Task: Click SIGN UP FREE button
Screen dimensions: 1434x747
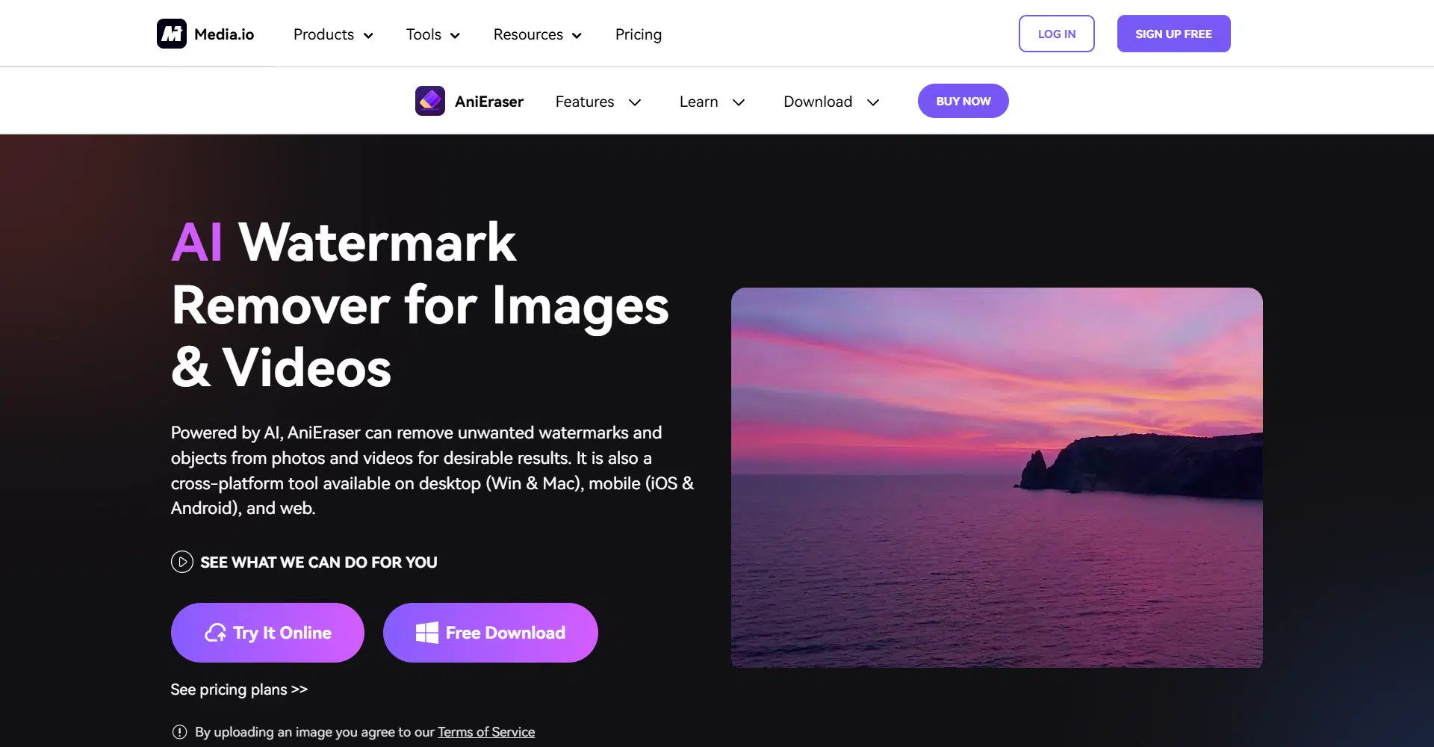Action: [x=1173, y=34]
